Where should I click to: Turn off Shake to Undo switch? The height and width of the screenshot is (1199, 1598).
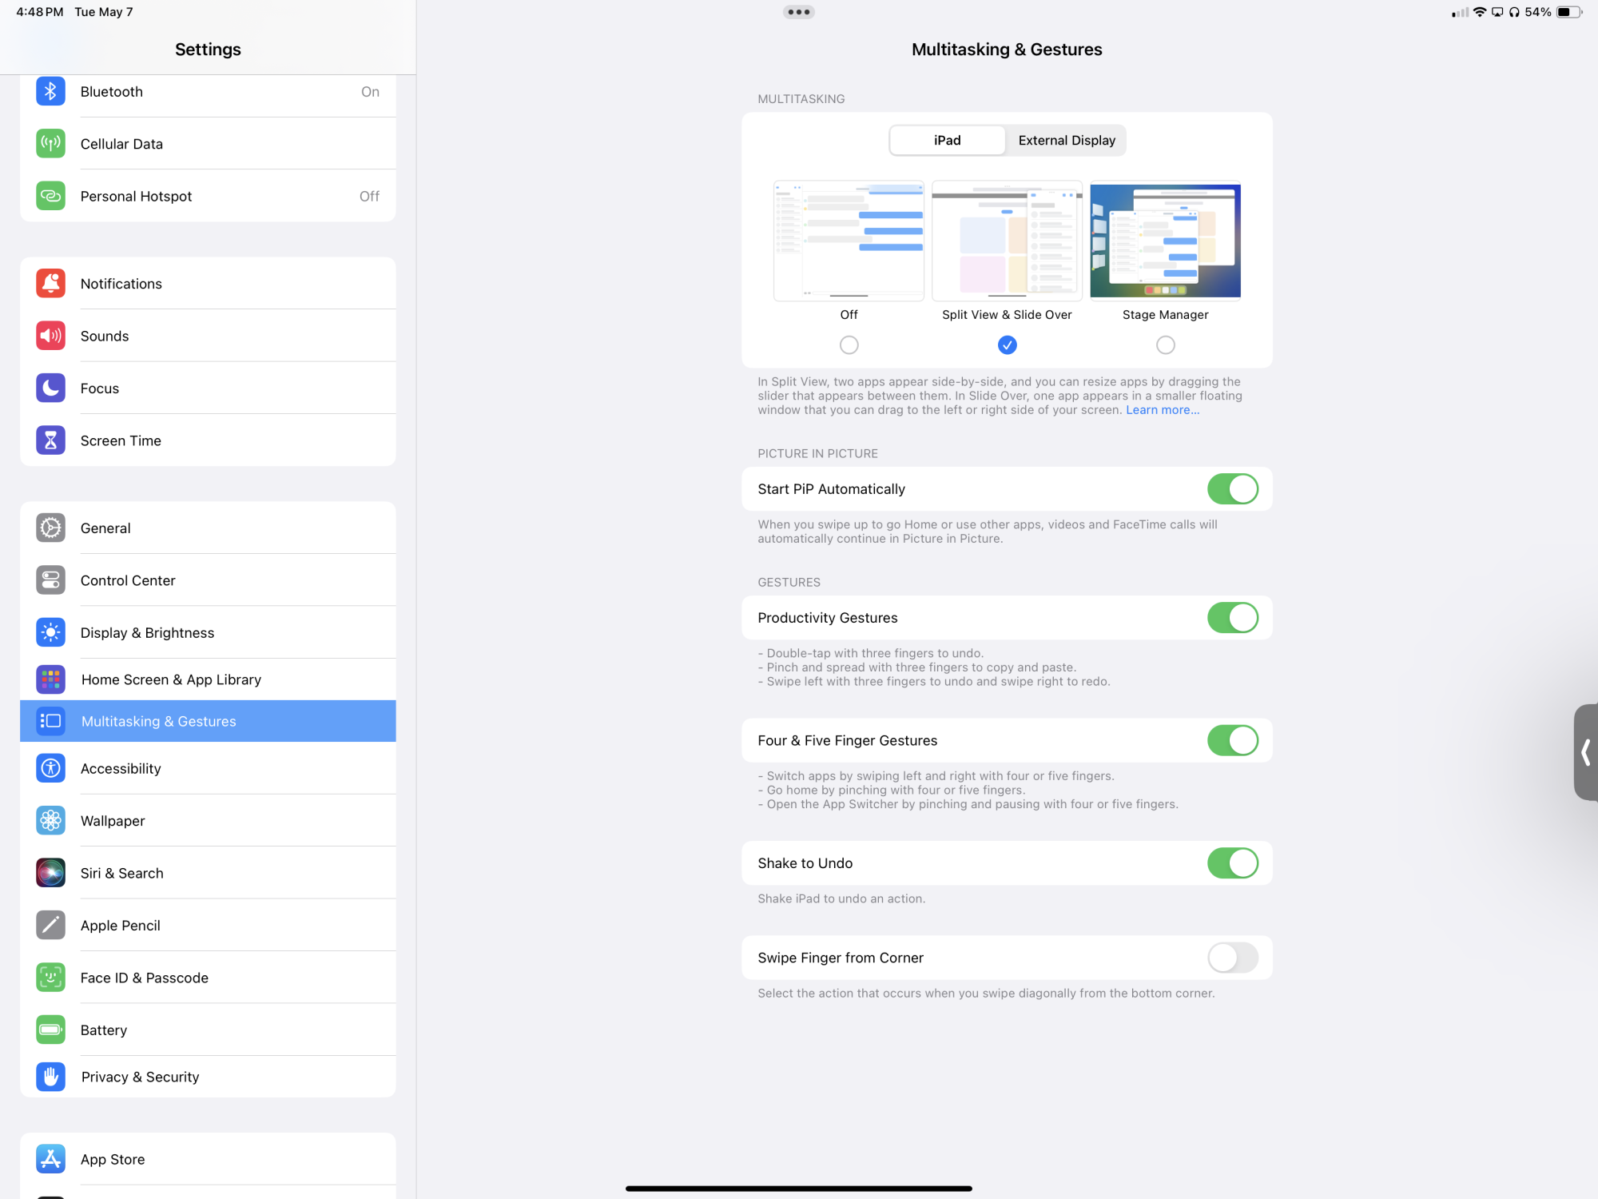click(x=1232, y=863)
